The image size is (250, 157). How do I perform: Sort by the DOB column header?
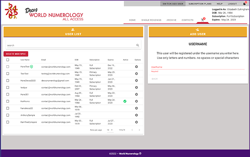[x=76, y=60]
